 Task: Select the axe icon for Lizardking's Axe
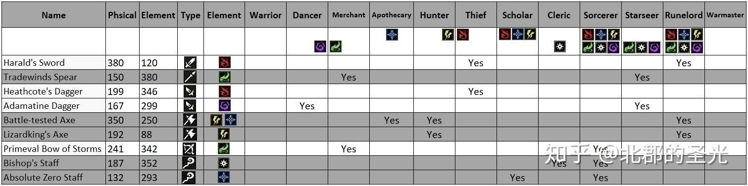pos(190,134)
